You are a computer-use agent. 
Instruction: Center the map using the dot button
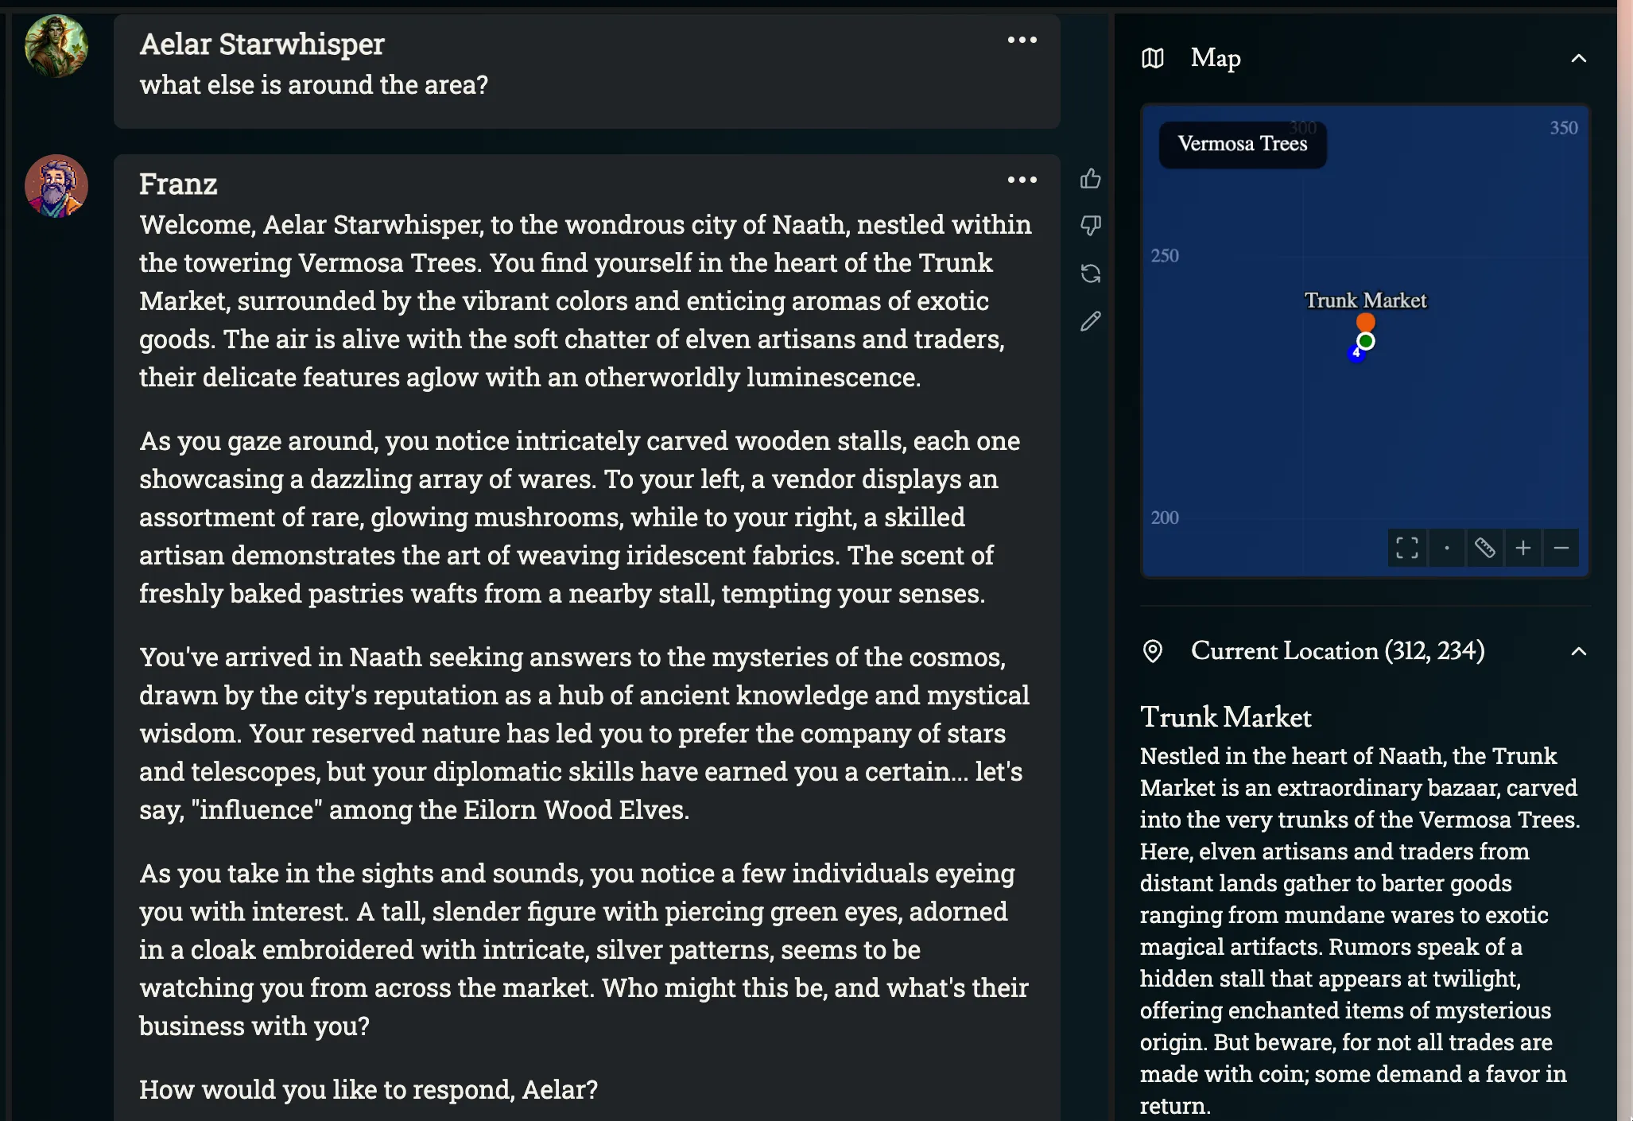(x=1446, y=548)
